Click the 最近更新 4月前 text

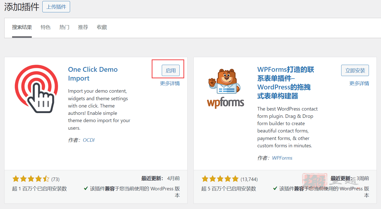coord(161,178)
